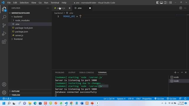189x106 pixels.
Task: Open Customize Layout icon
Action: [x=171, y=3]
